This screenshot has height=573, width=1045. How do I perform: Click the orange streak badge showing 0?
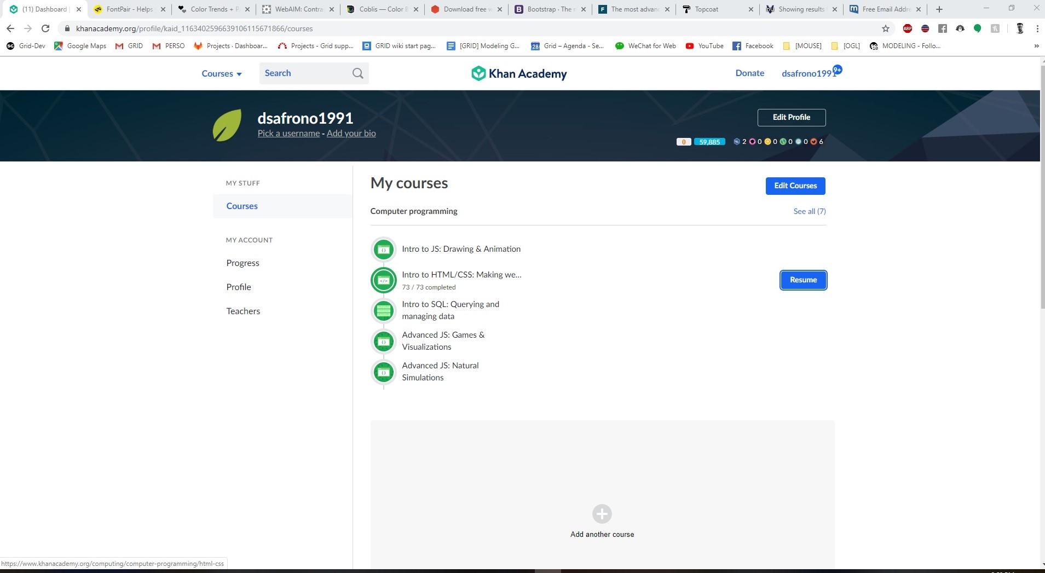684,142
